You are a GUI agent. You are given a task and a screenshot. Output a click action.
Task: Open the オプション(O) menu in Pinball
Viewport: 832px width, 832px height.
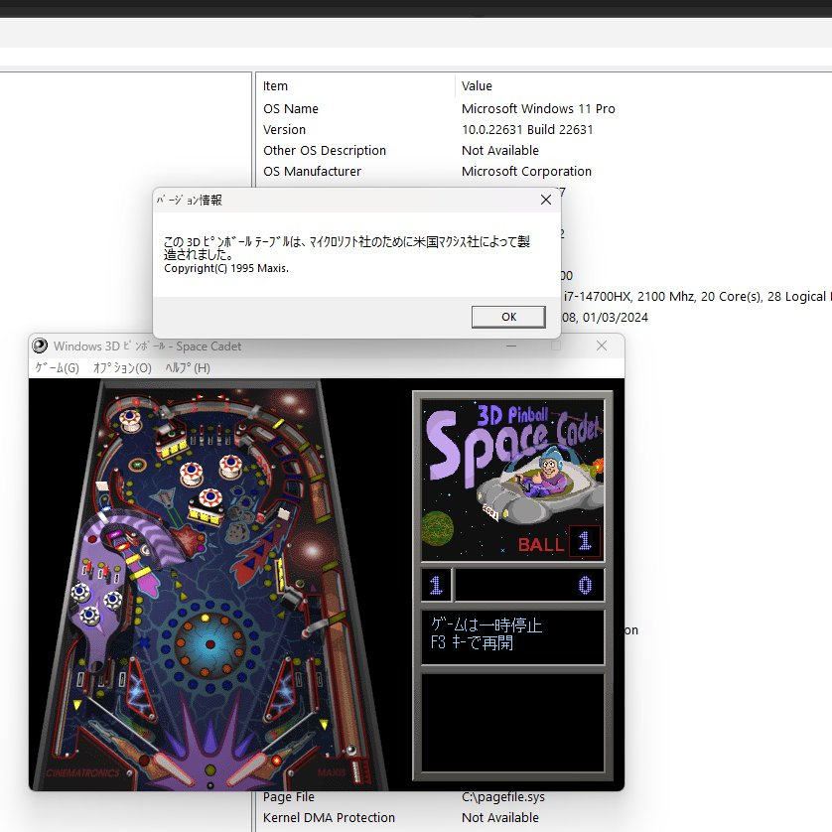(x=122, y=367)
